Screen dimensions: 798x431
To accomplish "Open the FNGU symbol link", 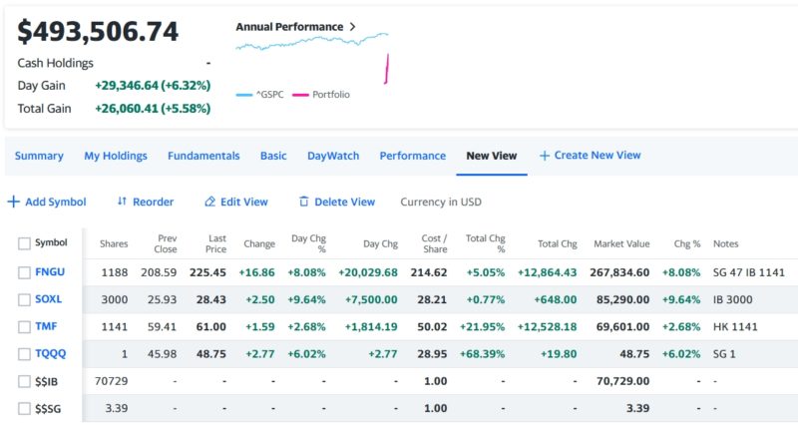I will (x=49, y=272).
